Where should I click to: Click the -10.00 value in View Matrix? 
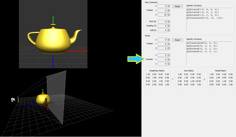click(198, 81)
